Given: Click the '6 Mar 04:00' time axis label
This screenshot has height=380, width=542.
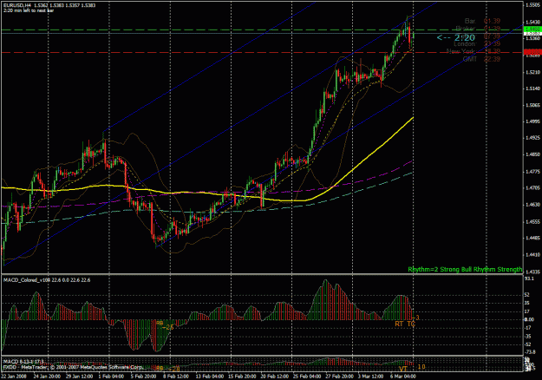Looking at the screenshot, I should (402, 377).
